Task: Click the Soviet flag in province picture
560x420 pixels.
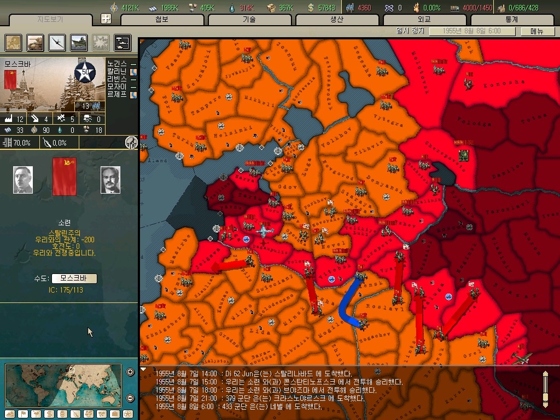Action: click(x=10, y=79)
